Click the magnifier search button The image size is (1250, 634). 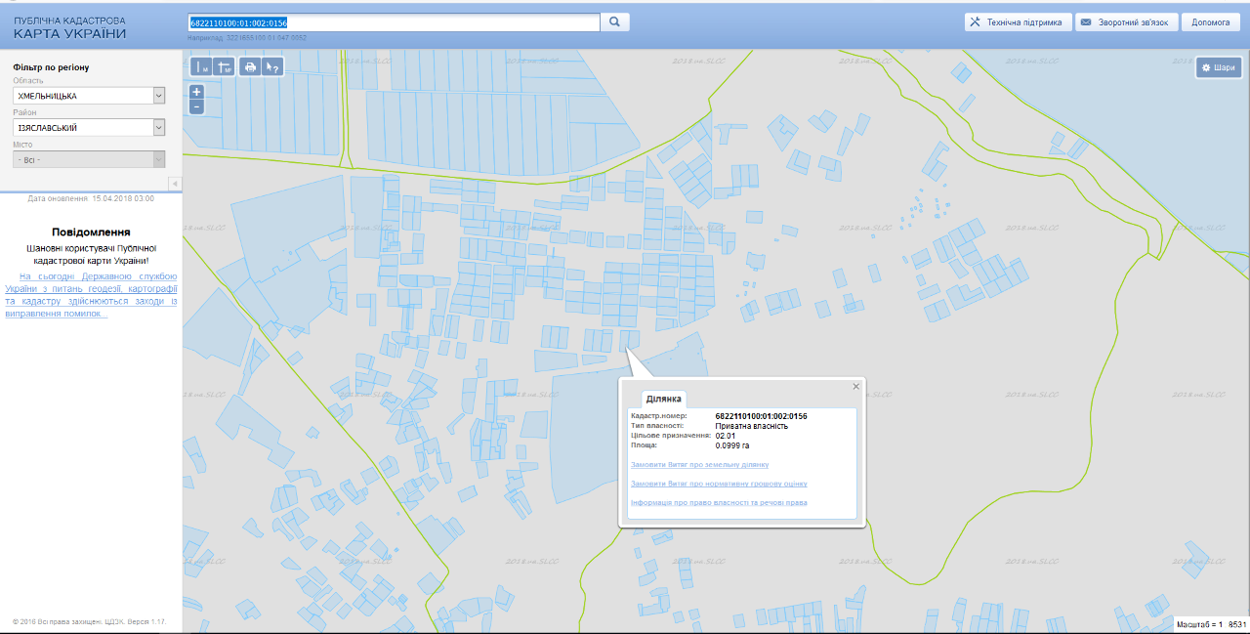click(x=615, y=21)
